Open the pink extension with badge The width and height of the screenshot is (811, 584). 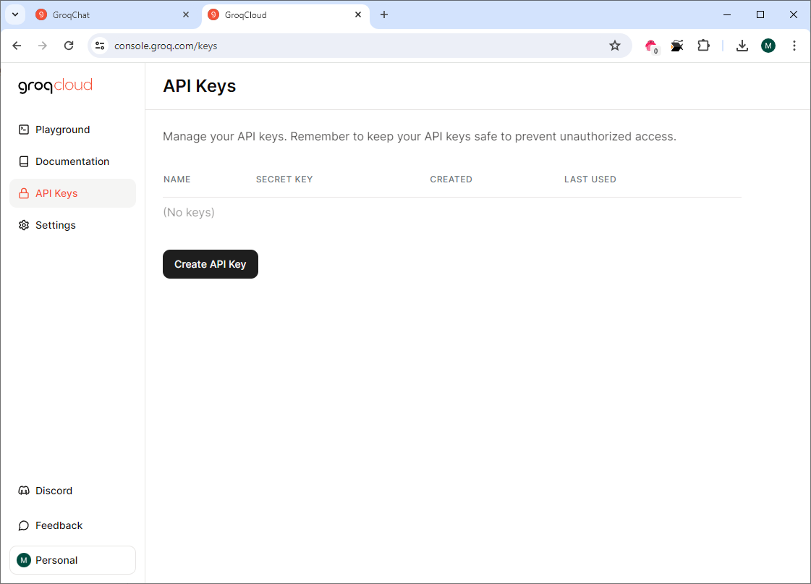pos(651,46)
